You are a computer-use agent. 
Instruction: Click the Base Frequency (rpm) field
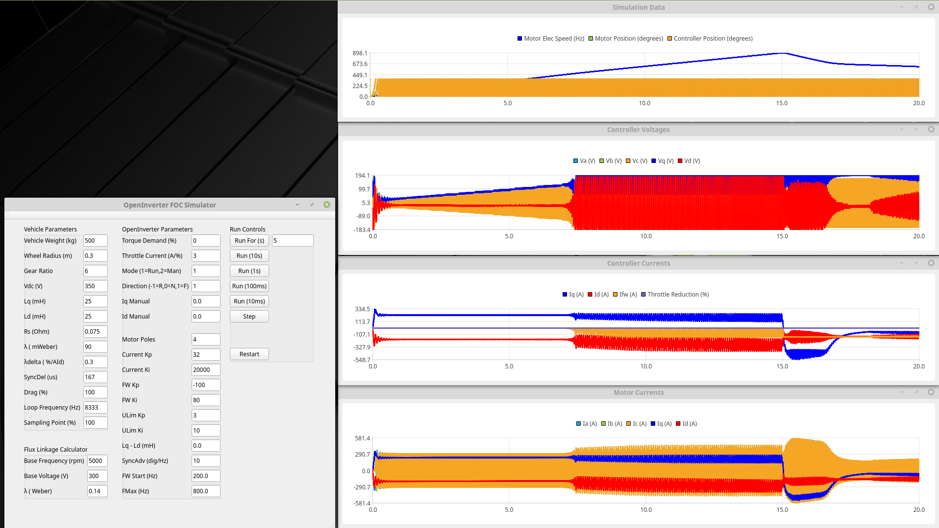(x=97, y=461)
